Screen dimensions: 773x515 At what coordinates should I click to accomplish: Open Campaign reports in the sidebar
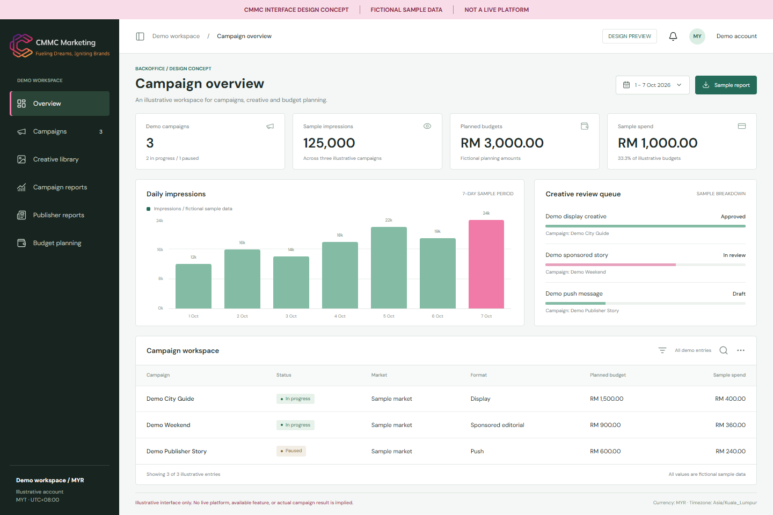pos(60,187)
